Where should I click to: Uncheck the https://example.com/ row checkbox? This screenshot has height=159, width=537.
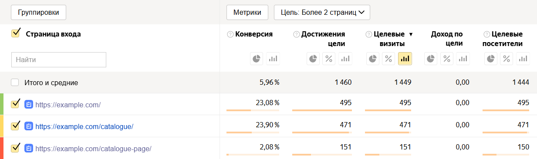tap(16, 104)
